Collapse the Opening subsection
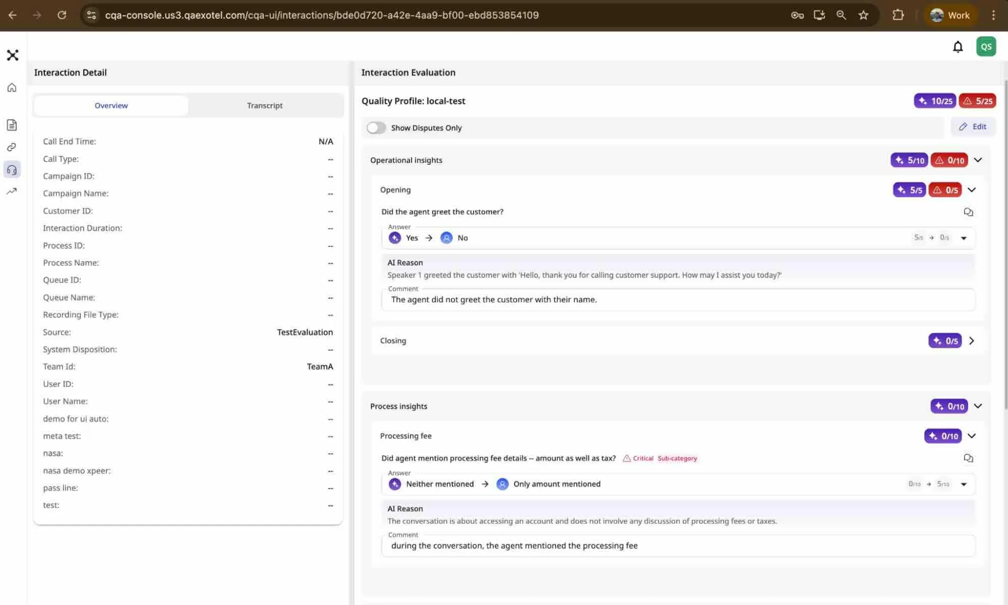This screenshot has width=1008, height=605. pos(972,190)
